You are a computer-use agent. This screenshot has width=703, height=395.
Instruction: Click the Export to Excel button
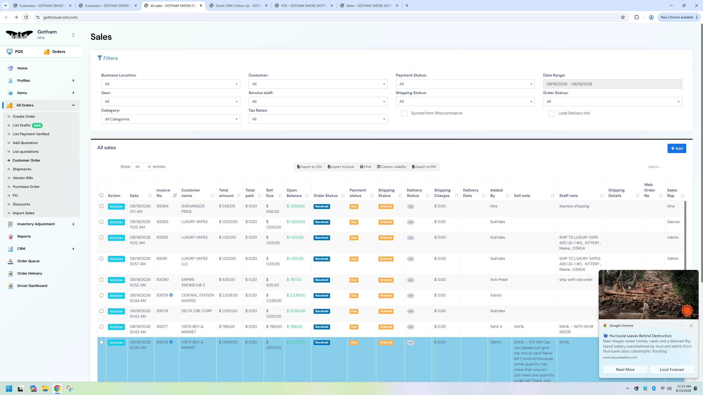tap(341, 167)
